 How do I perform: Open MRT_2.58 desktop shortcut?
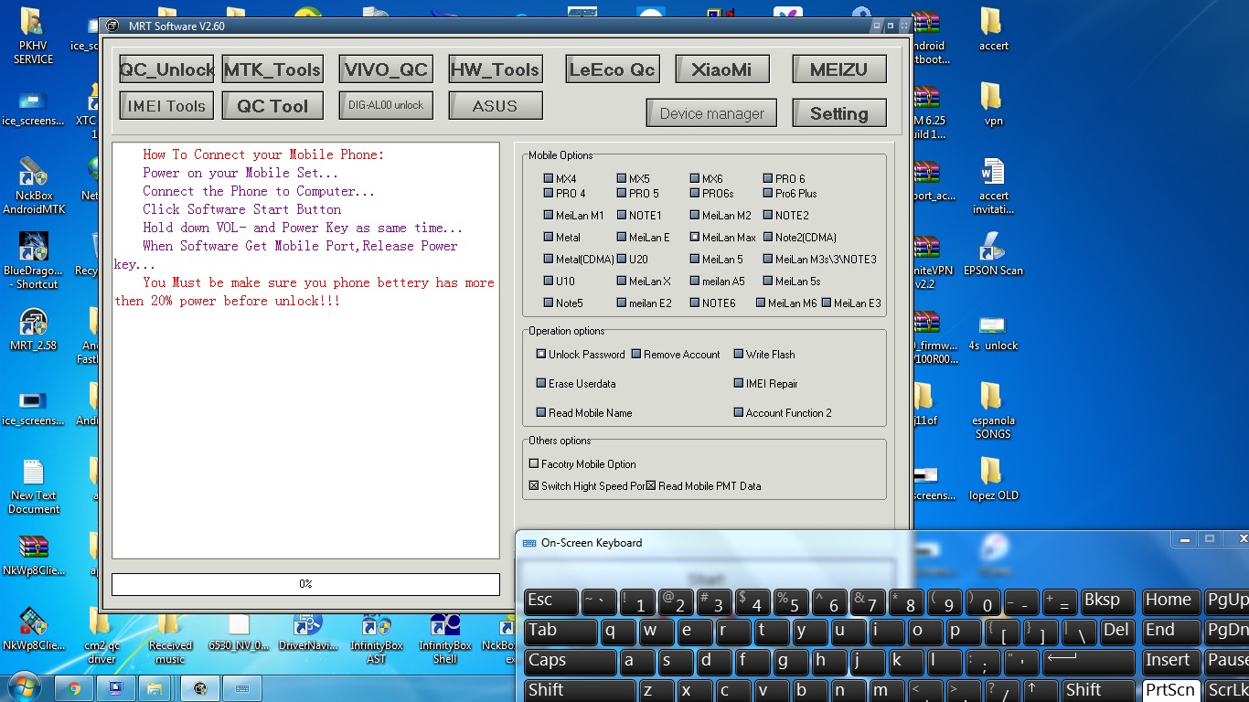click(34, 330)
